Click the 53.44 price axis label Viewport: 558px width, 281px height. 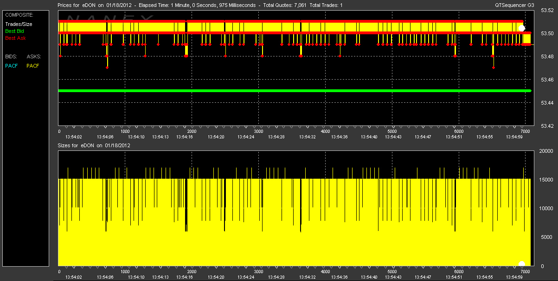547,102
